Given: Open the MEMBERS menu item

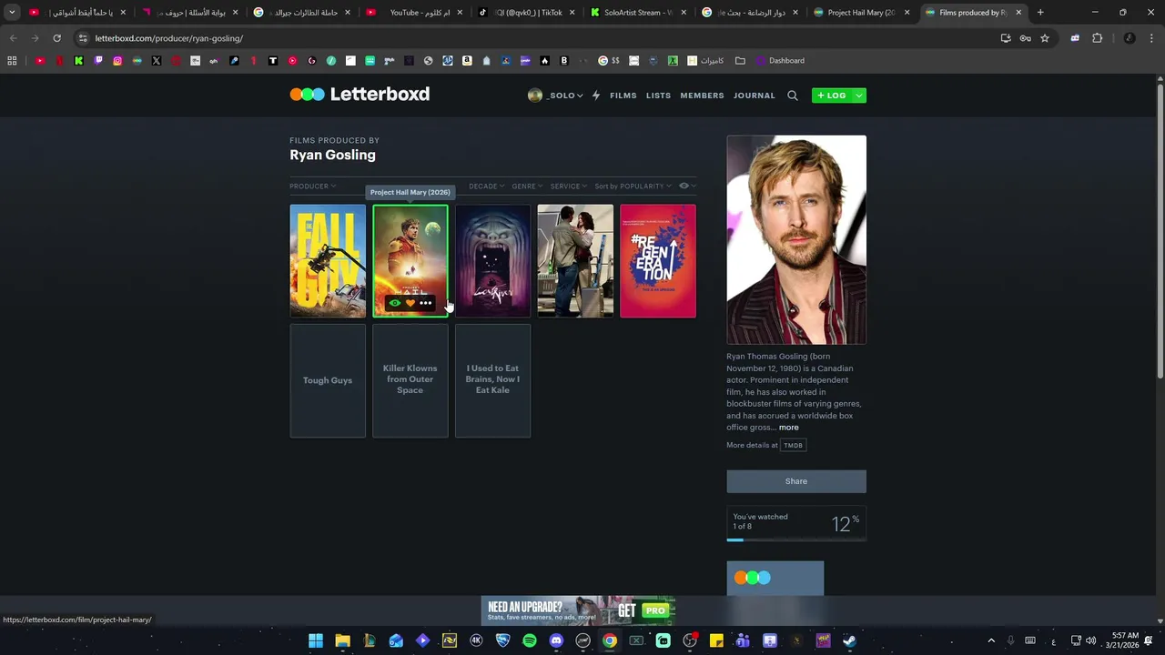Looking at the screenshot, I should pos(702,96).
